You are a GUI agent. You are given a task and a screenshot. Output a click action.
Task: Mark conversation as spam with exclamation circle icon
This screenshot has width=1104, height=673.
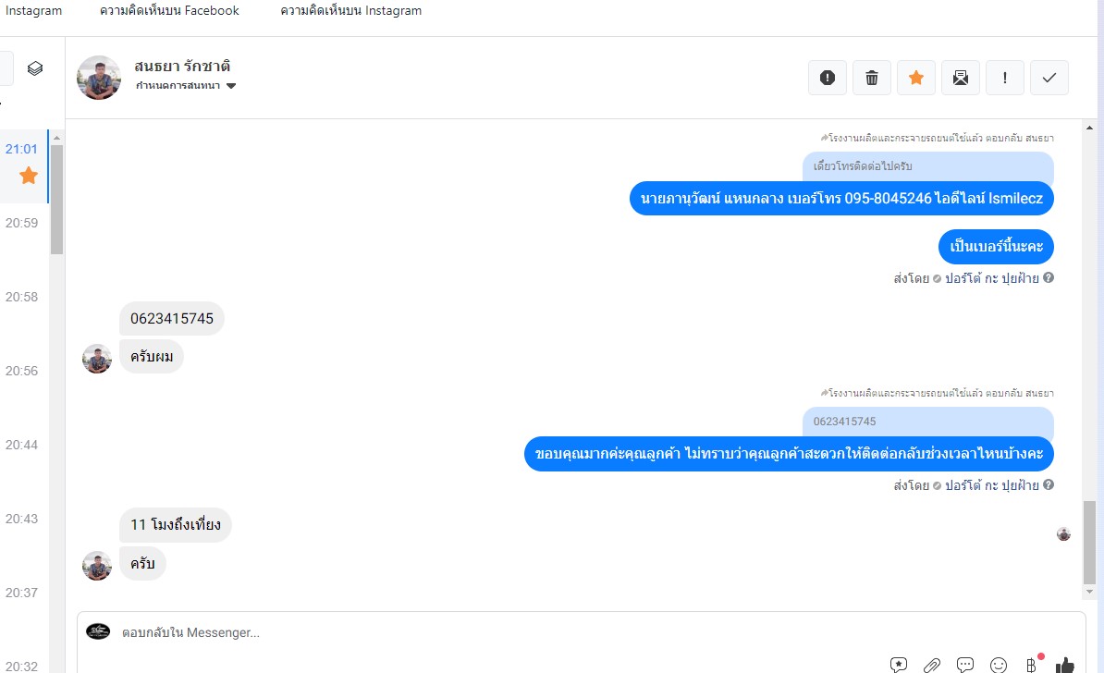[x=828, y=78]
